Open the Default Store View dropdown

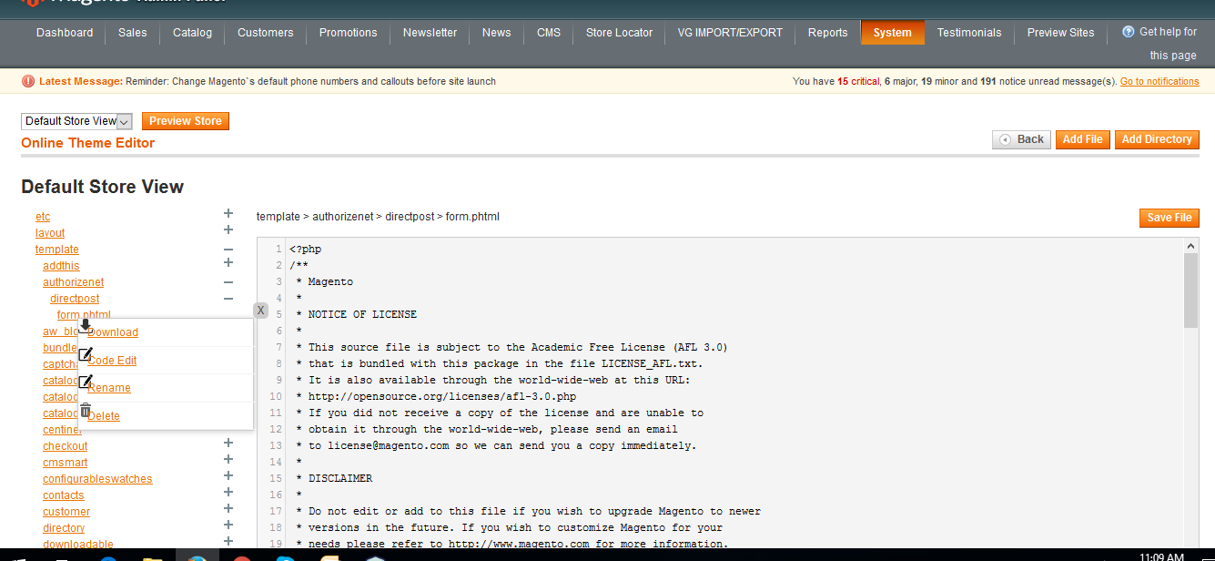[77, 121]
